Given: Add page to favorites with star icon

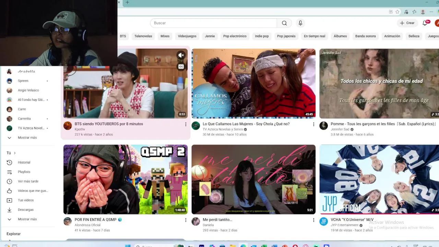Looking at the screenshot, I should pyautogui.click(x=398, y=12).
